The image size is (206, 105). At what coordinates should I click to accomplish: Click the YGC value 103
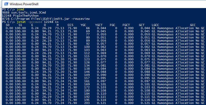87,50
